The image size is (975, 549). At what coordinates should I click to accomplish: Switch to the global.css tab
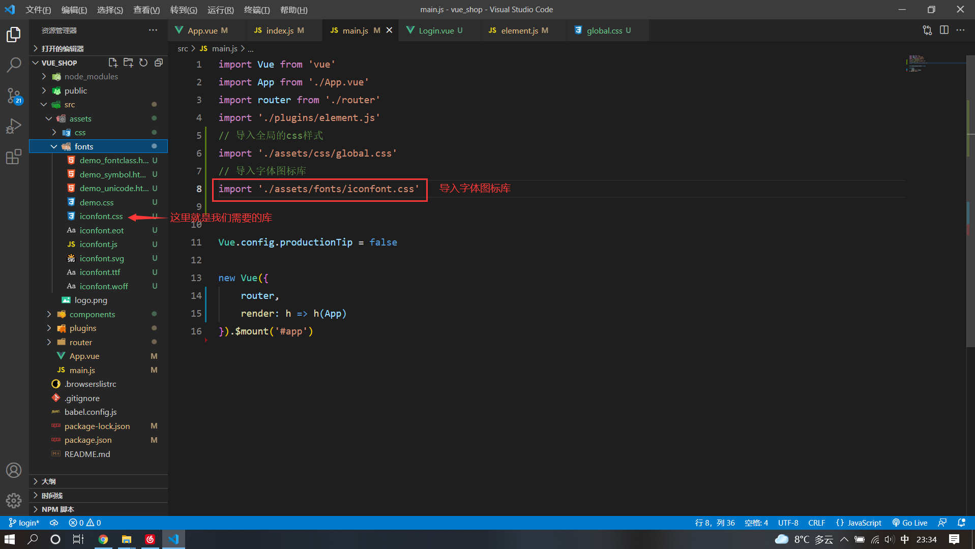(x=607, y=30)
